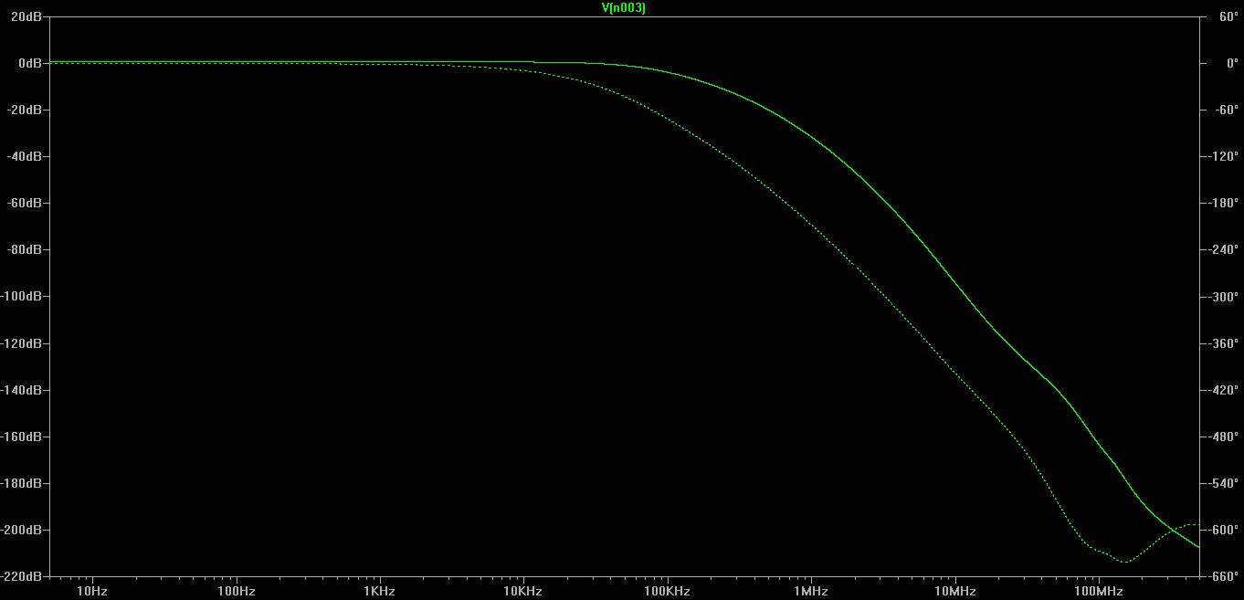1244x600 pixels.
Task: Click the -300° phase axis label
Action: click(x=1223, y=297)
